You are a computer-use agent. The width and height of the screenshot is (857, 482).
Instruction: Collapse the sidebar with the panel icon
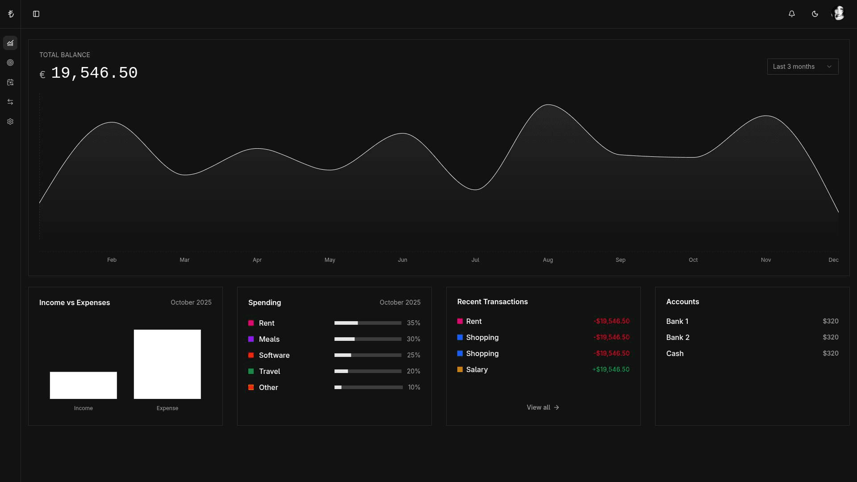[x=36, y=14]
